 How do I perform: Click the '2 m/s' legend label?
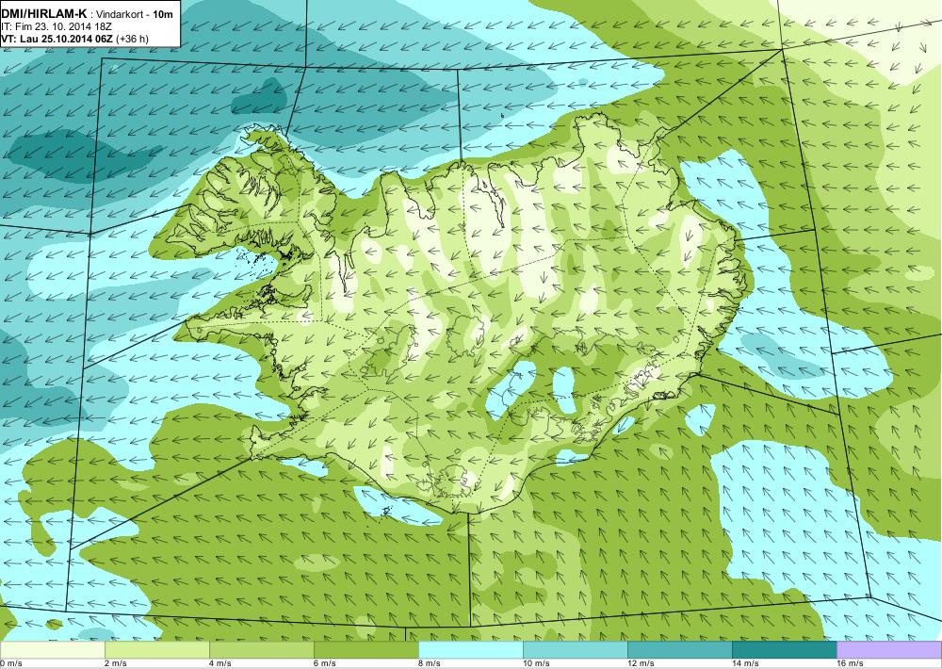coord(116,663)
